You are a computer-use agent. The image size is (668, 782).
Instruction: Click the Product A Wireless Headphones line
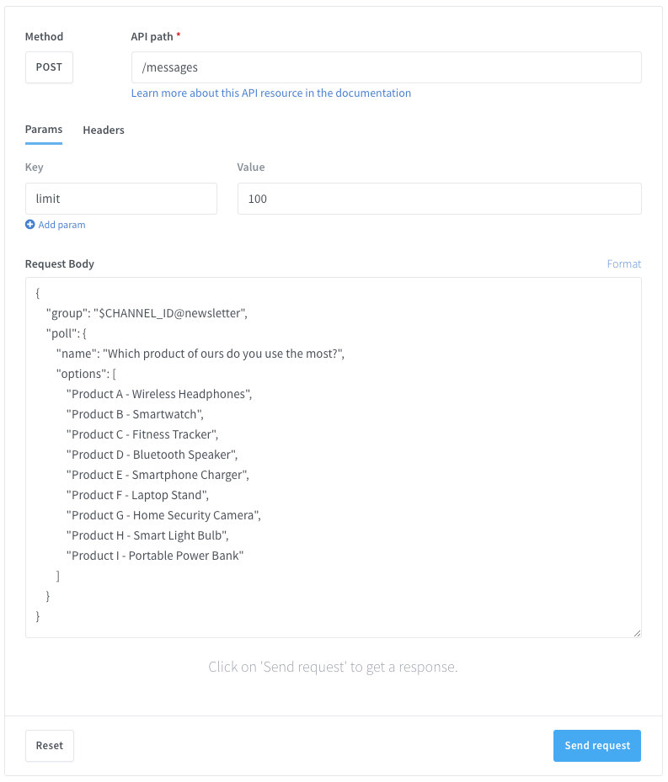[x=159, y=394]
